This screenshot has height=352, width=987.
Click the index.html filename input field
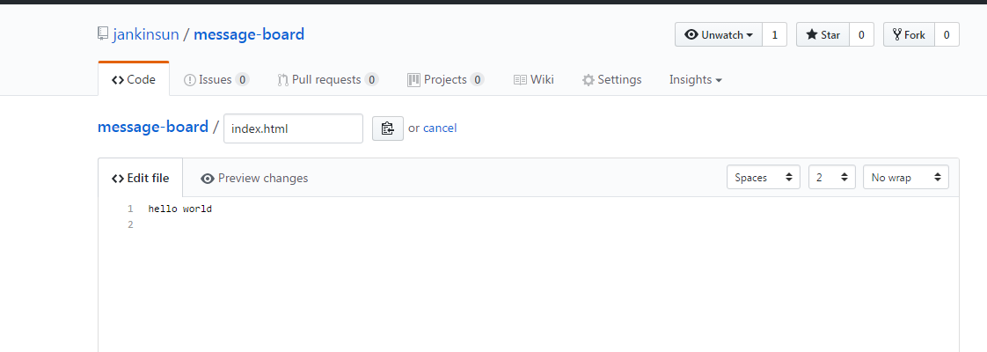point(293,128)
